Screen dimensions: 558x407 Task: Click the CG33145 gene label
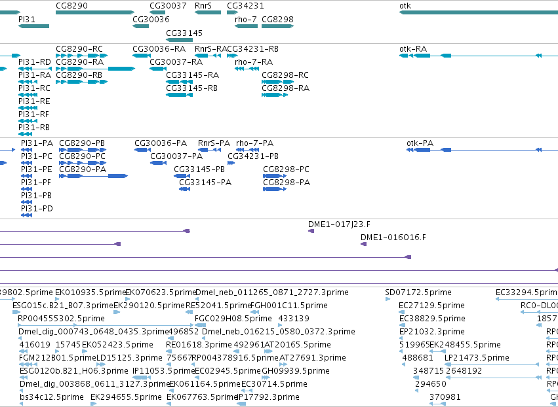(x=184, y=33)
